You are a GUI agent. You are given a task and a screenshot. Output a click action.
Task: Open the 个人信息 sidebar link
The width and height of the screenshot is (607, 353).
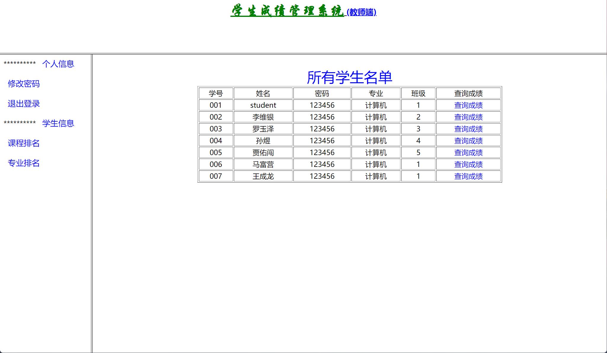pos(58,64)
